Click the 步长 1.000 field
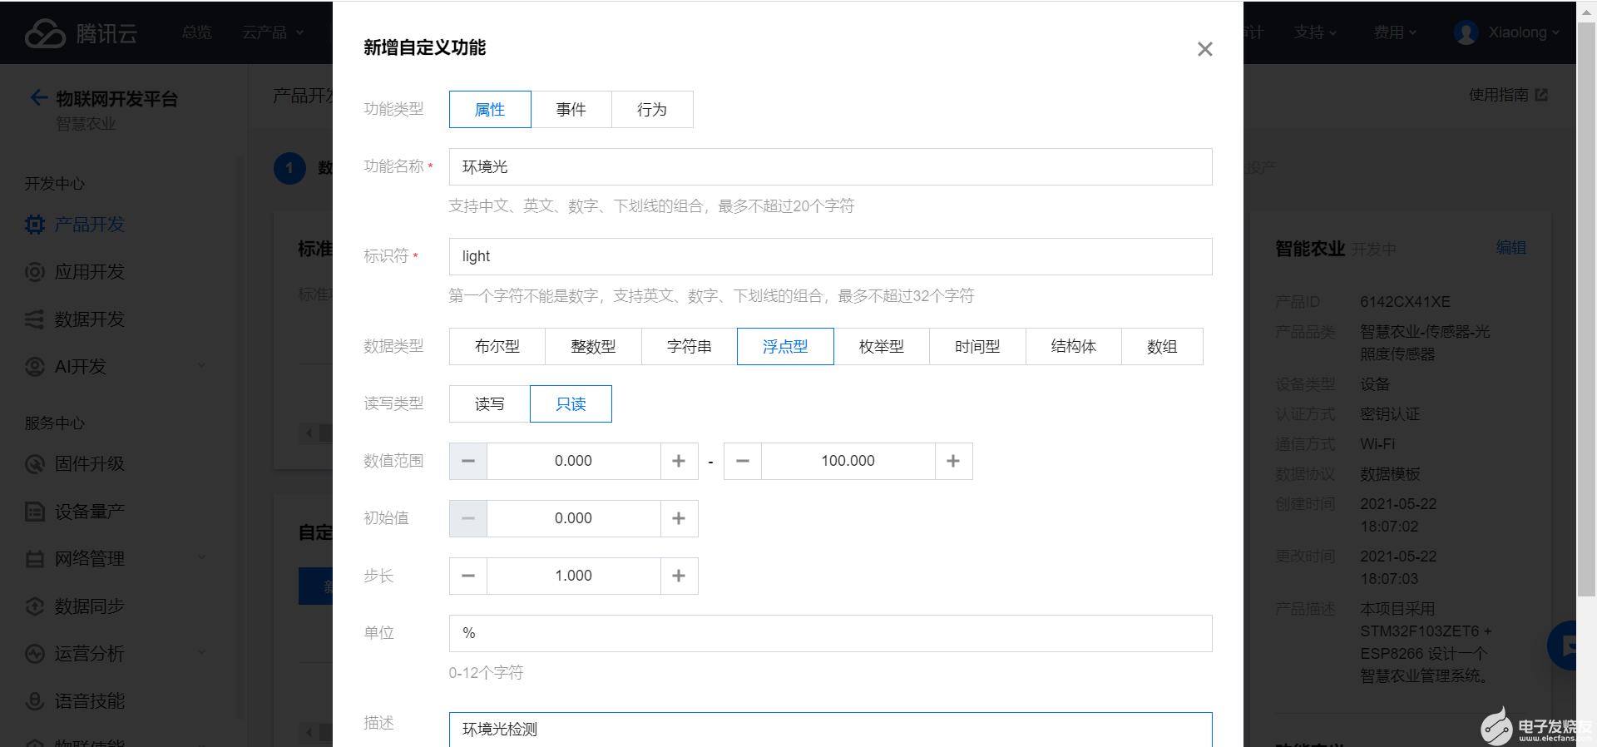1597x747 pixels. (574, 576)
